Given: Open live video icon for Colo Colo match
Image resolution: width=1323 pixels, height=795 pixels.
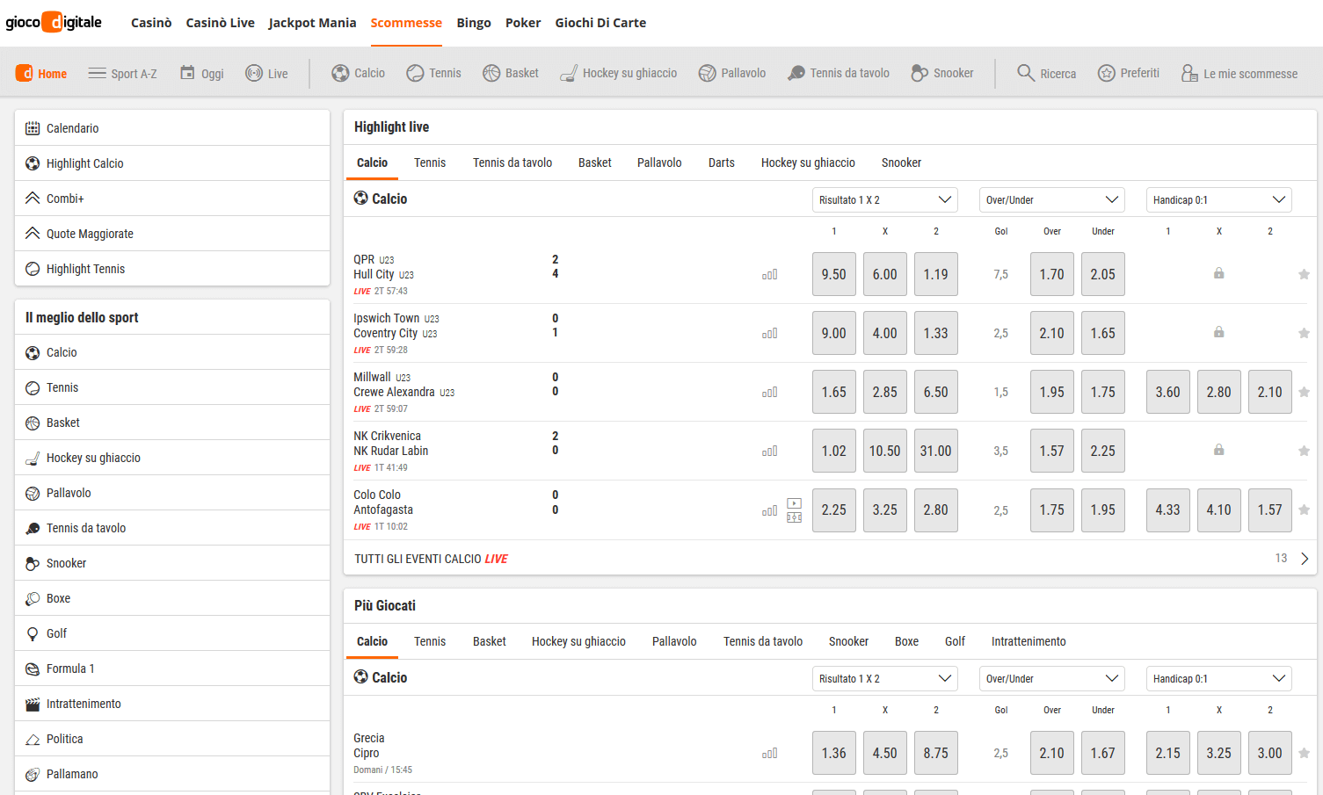Looking at the screenshot, I should pyautogui.click(x=794, y=504).
